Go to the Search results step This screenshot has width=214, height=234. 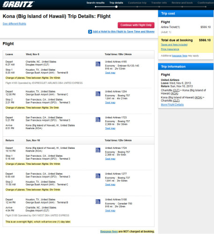click(x=96, y=3)
